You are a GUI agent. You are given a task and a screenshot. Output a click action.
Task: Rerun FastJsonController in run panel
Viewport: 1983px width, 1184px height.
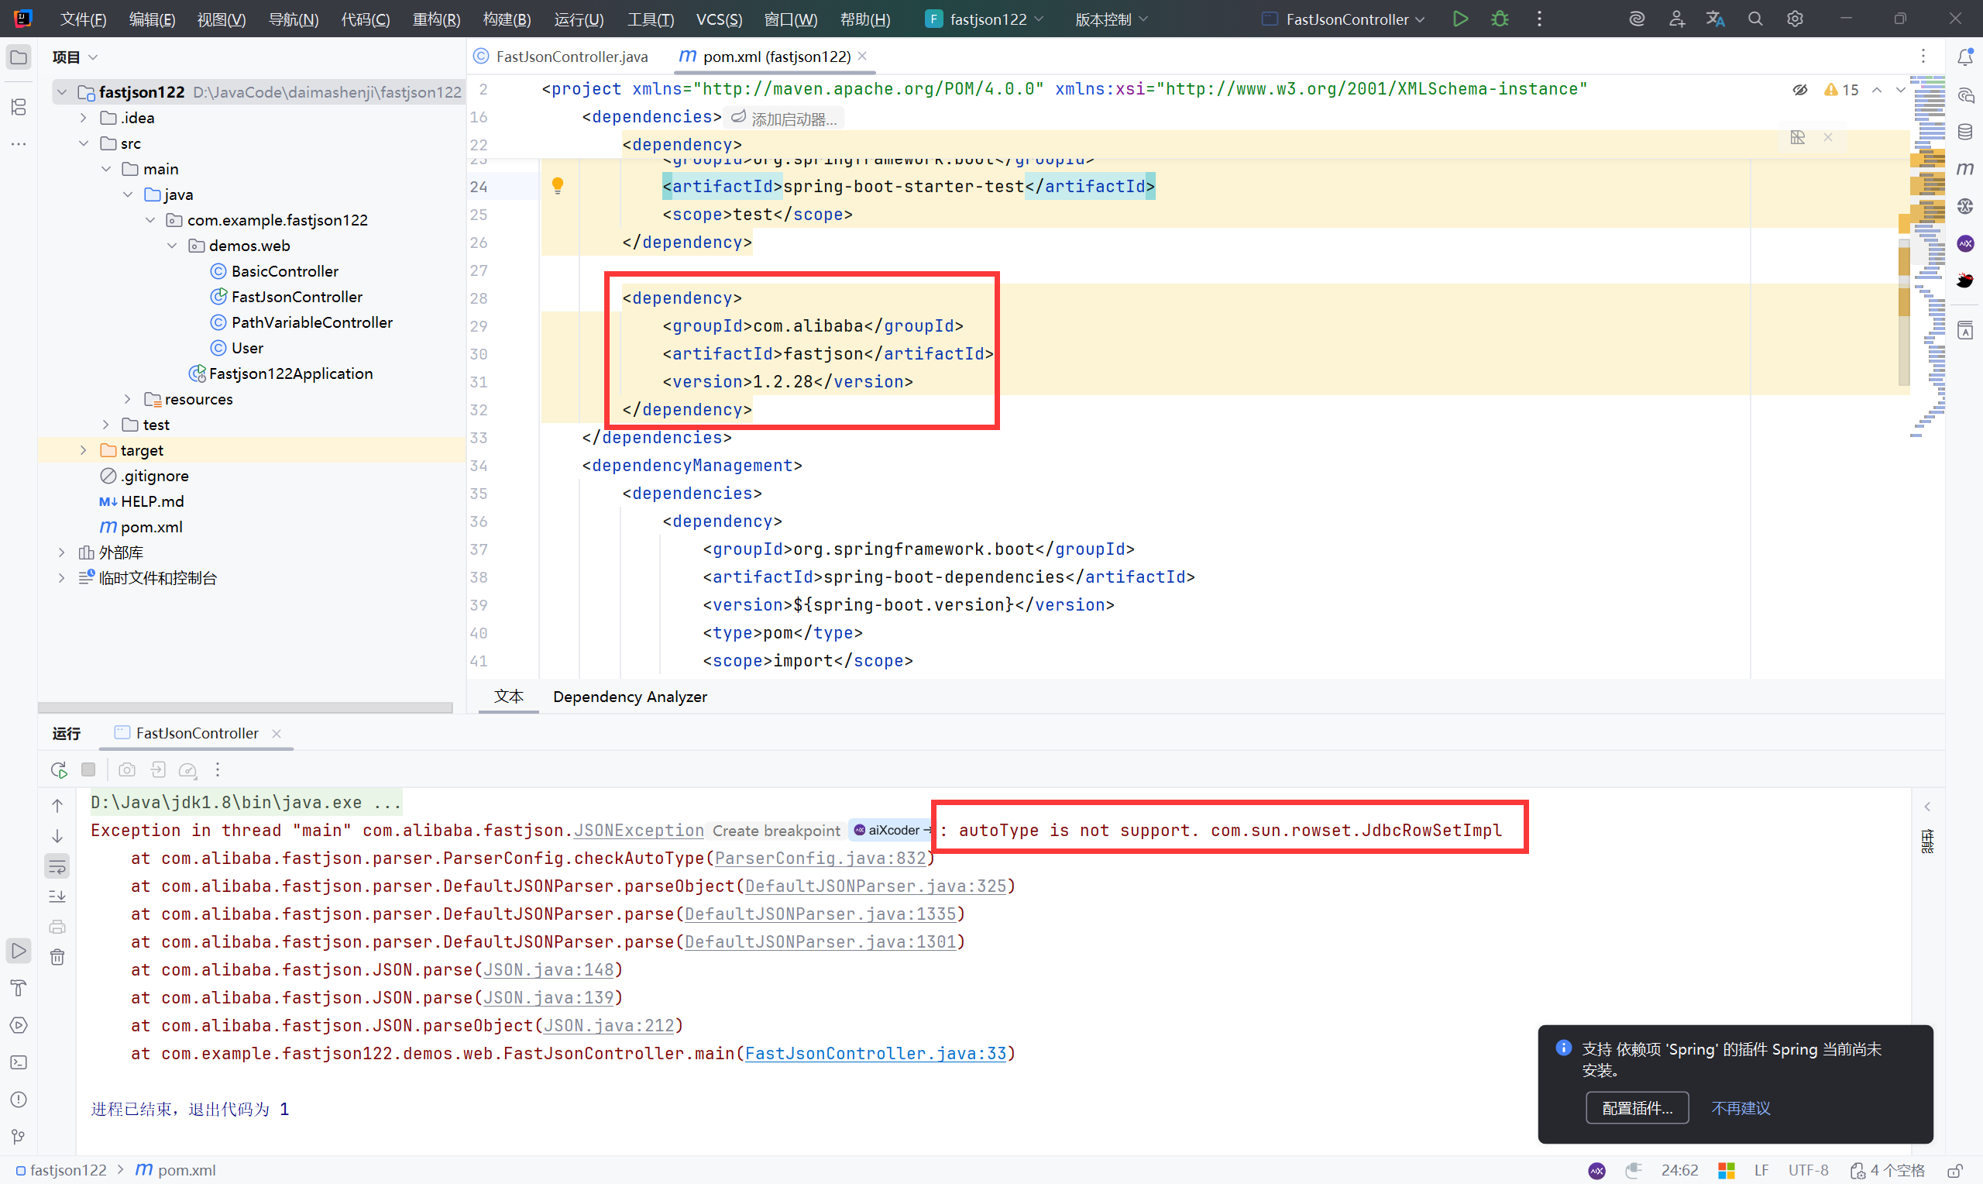pyautogui.click(x=58, y=770)
